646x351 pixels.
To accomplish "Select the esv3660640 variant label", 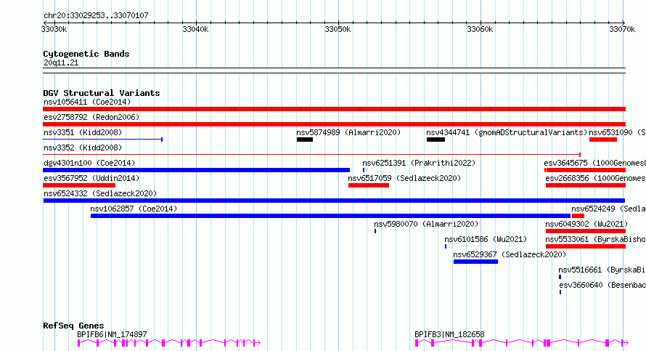I will [x=602, y=285].
